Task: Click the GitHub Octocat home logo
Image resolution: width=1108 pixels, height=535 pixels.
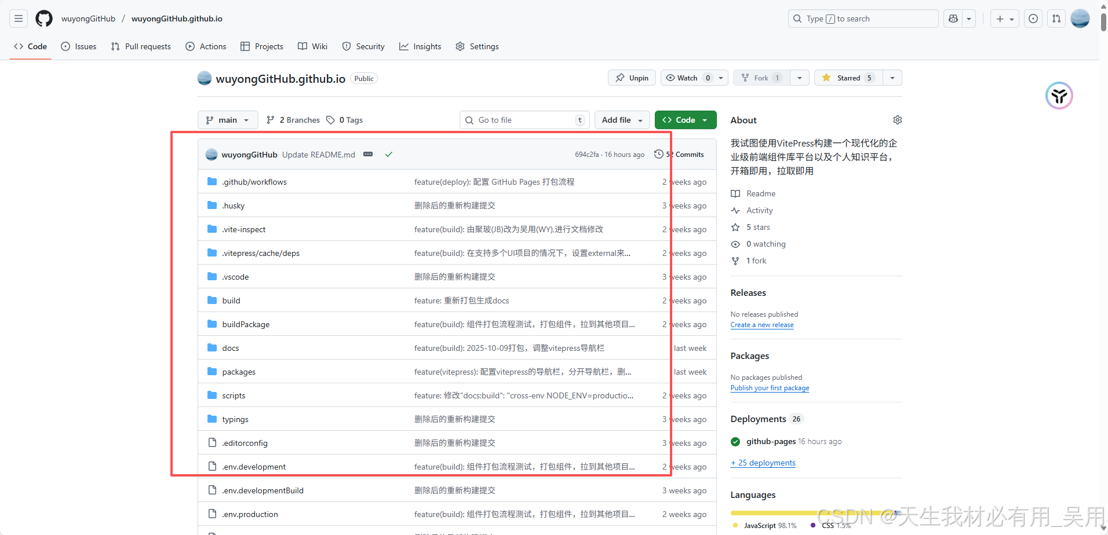Action: 43,18
